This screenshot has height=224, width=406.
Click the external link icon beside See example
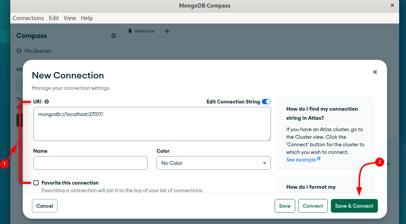(x=319, y=159)
